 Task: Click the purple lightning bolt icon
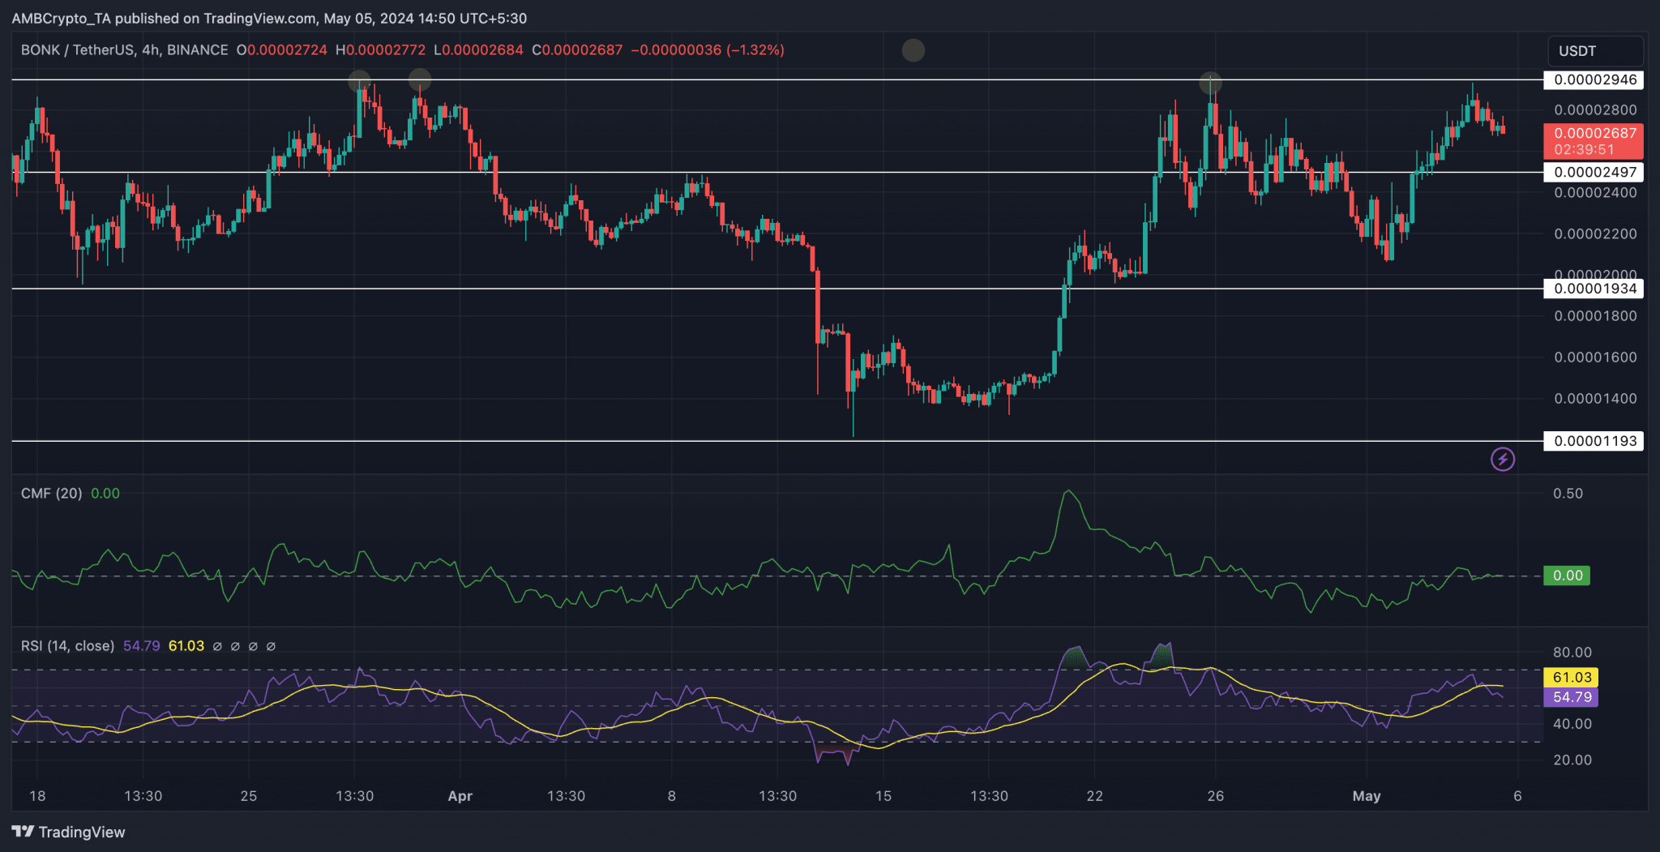(x=1502, y=460)
